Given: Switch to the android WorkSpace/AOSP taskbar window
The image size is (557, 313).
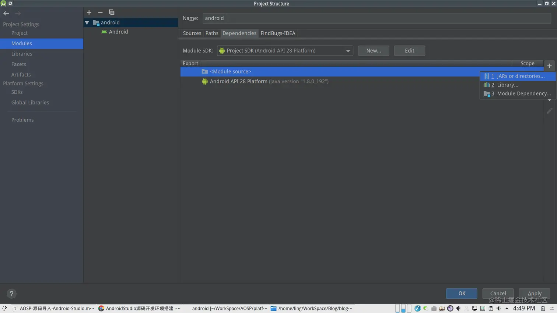Looking at the screenshot, I should tap(226, 309).
